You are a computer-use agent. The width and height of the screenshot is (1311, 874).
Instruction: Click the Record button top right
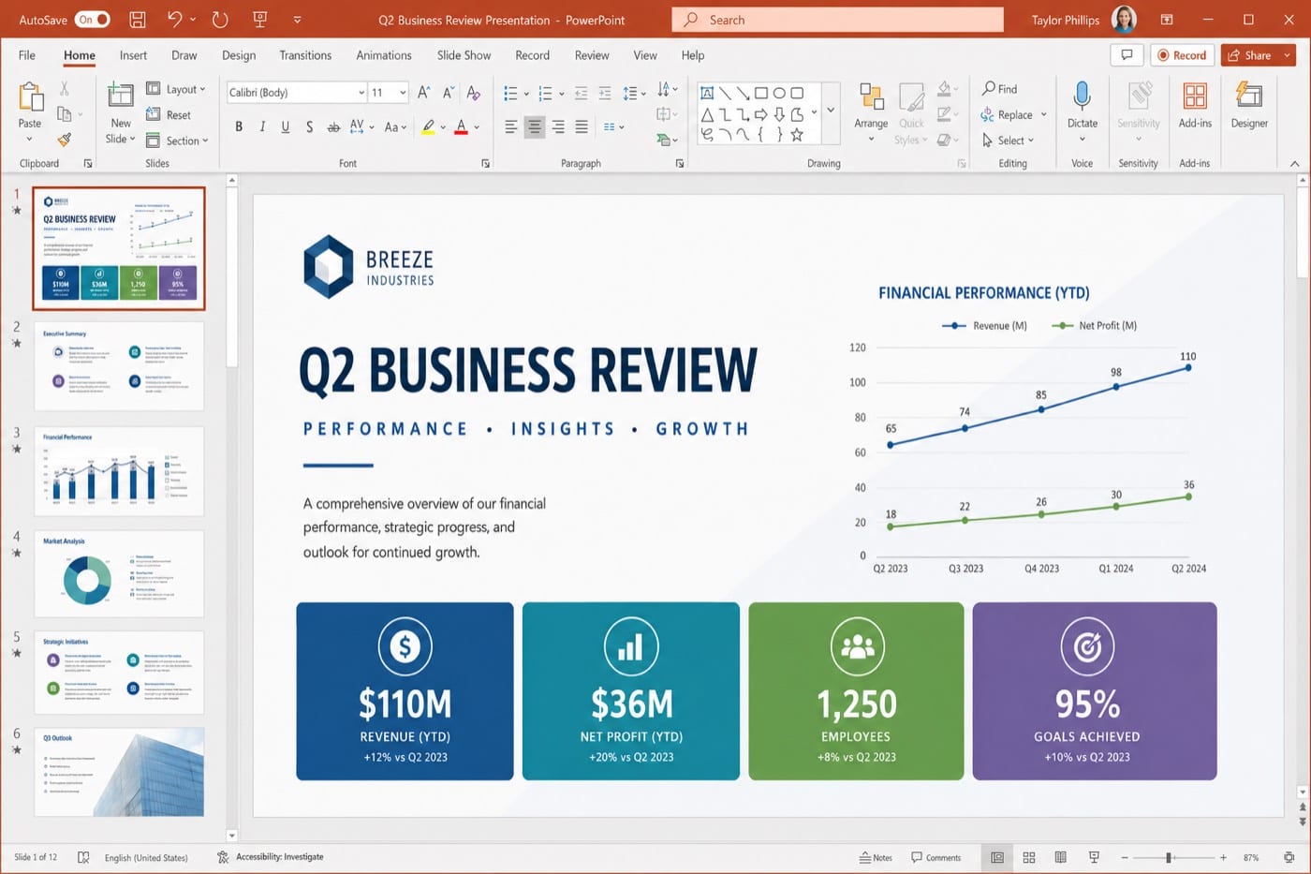click(x=1182, y=55)
